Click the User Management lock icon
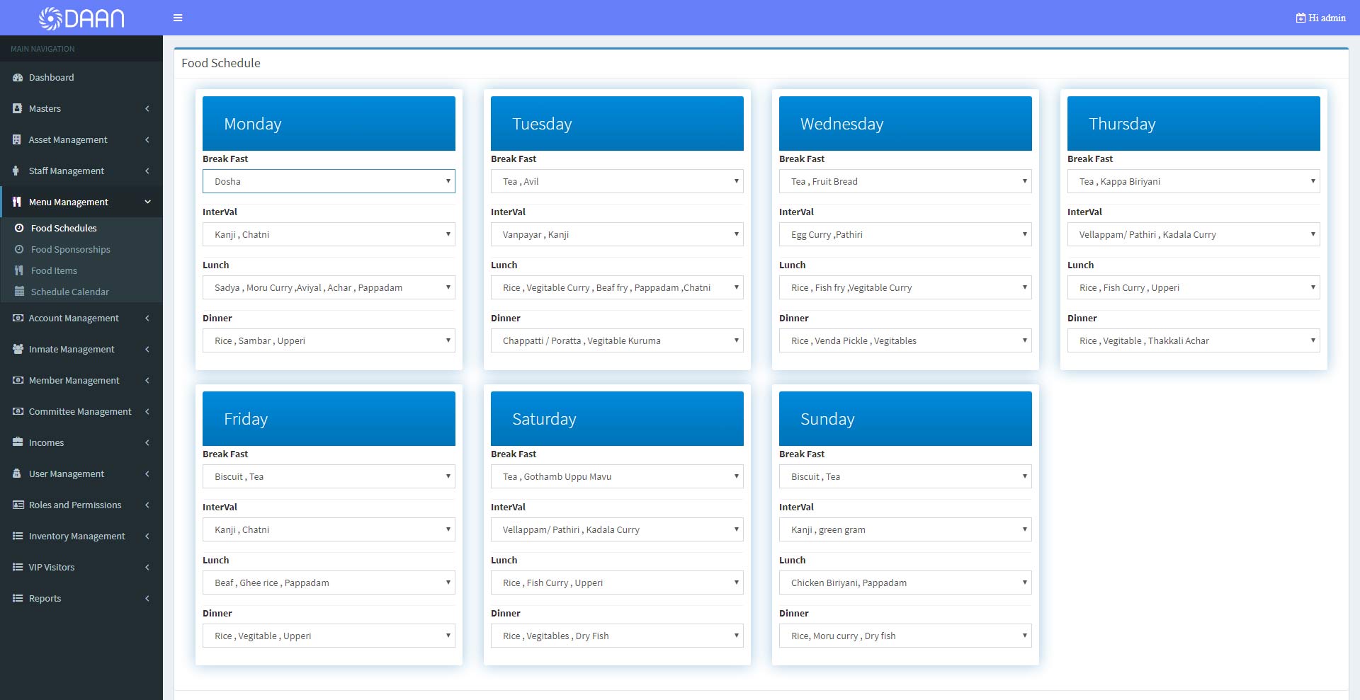 [x=17, y=474]
